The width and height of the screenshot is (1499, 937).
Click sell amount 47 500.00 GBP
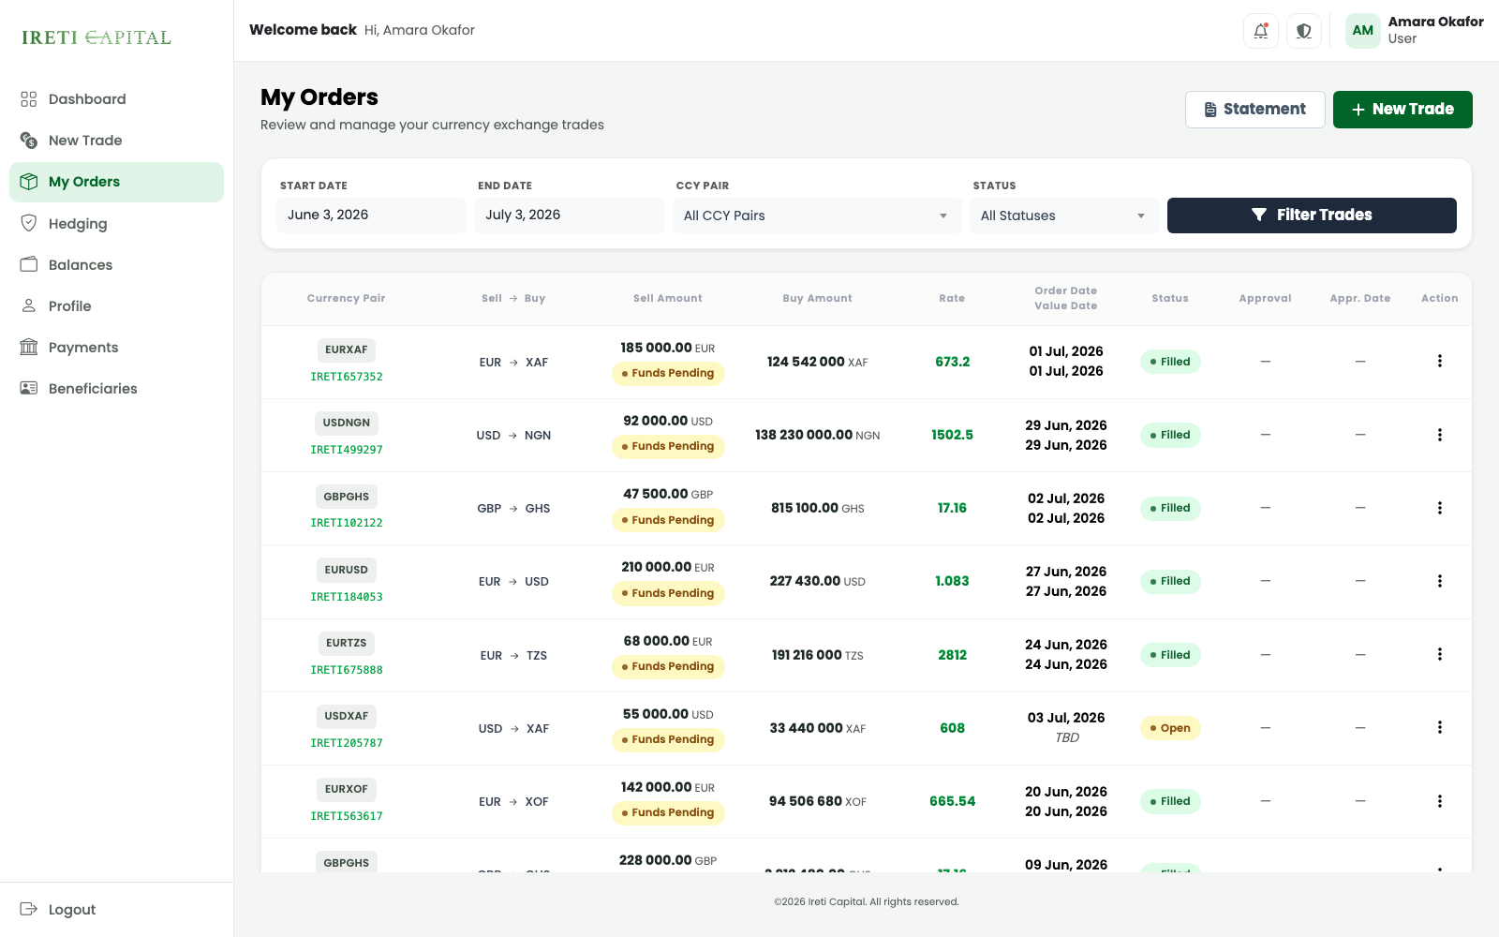point(668,494)
